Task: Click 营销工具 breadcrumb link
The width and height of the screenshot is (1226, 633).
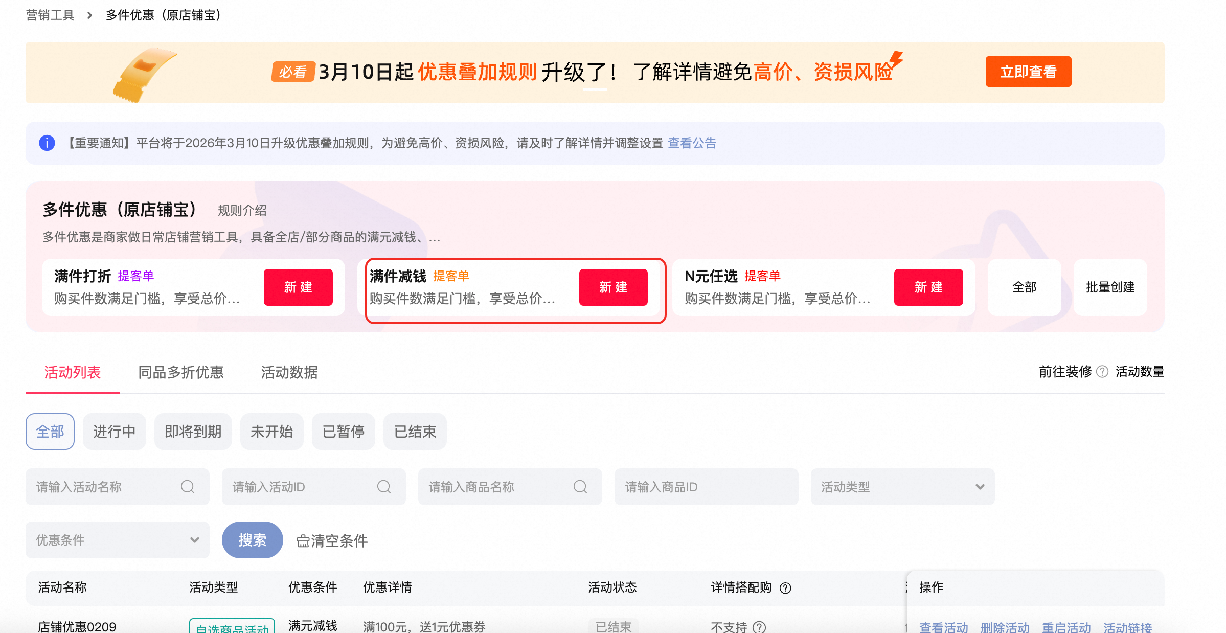Action: pyautogui.click(x=50, y=15)
